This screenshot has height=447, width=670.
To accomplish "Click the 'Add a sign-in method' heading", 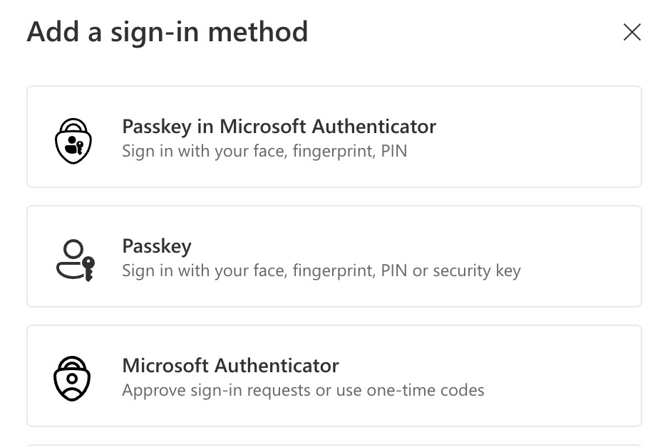I will tap(167, 32).
